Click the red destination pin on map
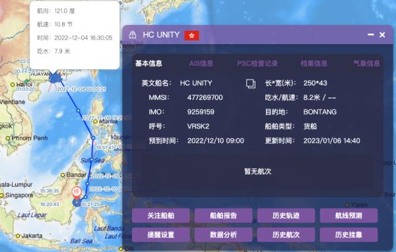 tap(77, 193)
